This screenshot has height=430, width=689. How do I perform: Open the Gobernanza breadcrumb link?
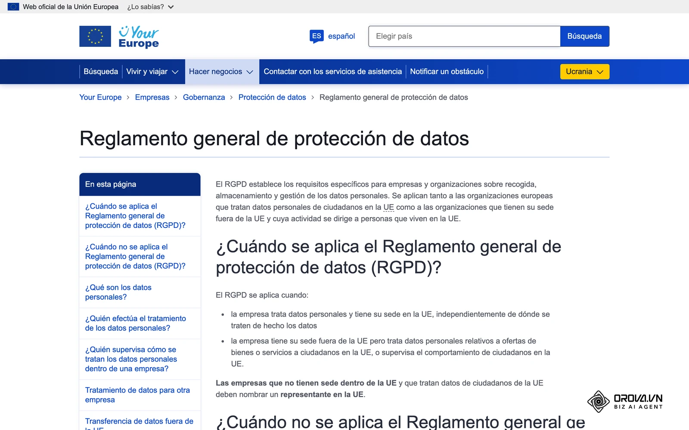pos(204,97)
